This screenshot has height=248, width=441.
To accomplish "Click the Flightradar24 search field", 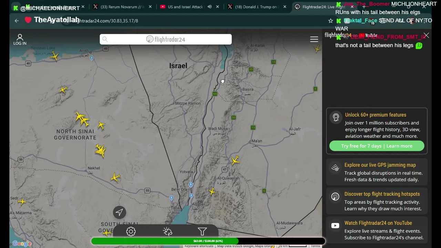I will coord(166,39).
